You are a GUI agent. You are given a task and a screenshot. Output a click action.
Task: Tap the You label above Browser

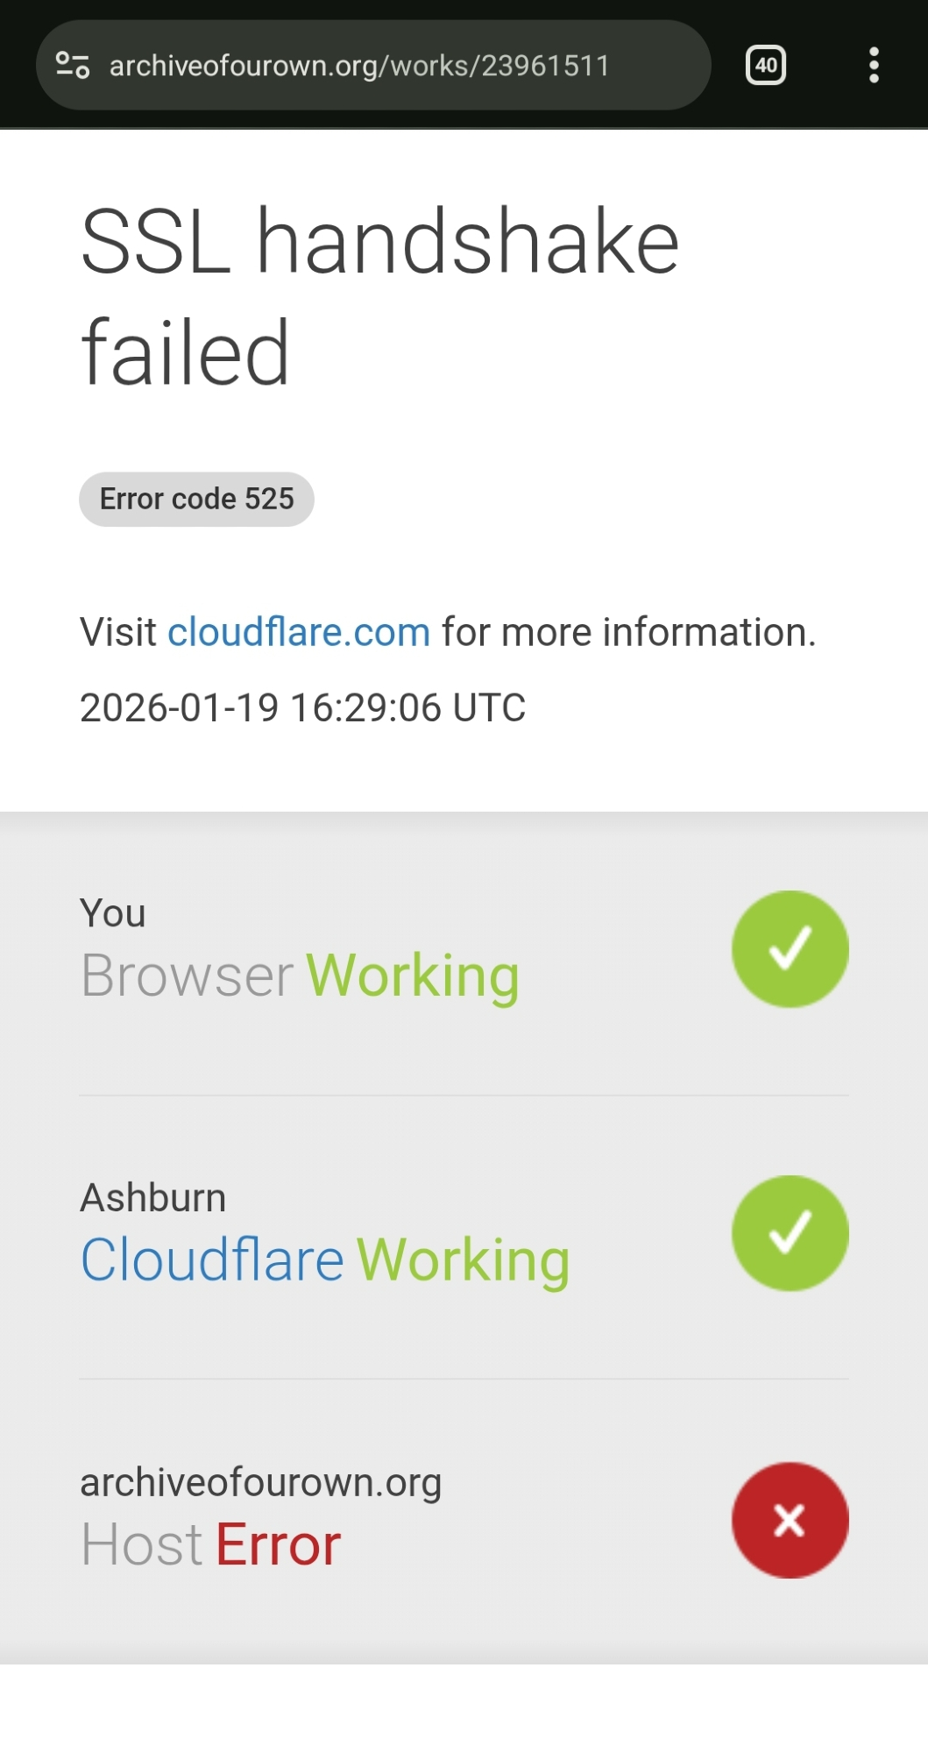click(x=113, y=913)
